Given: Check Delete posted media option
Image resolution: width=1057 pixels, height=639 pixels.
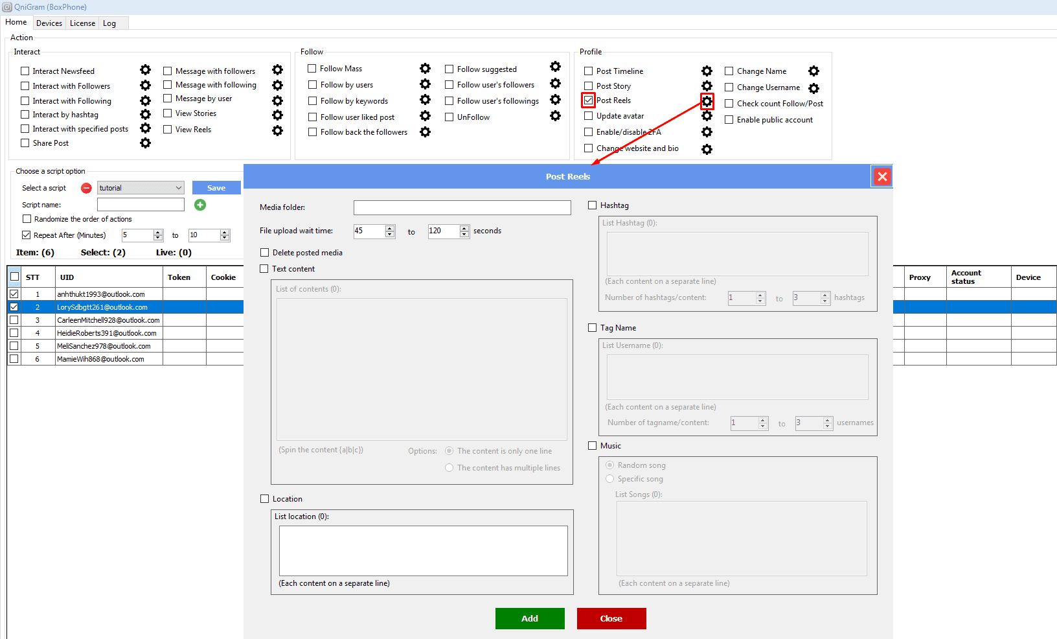Looking at the screenshot, I should pos(264,253).
